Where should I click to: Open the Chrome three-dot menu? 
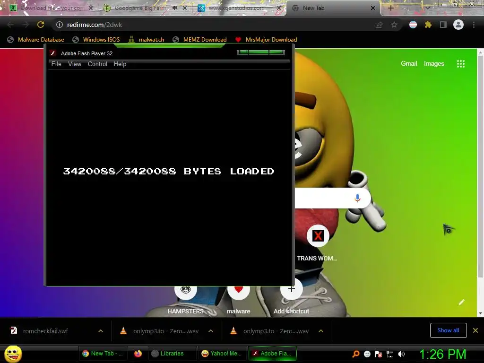tap(474, 25)
